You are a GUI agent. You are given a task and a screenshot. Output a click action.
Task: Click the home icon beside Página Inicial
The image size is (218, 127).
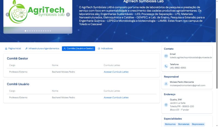pyautogui.click(x=6, y=49)
